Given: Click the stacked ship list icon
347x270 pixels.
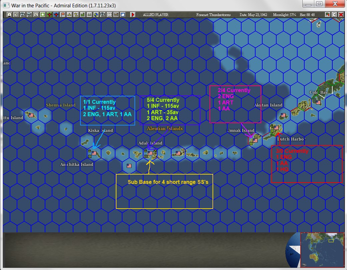Looking at the screenshot, I should pos(29,15).
